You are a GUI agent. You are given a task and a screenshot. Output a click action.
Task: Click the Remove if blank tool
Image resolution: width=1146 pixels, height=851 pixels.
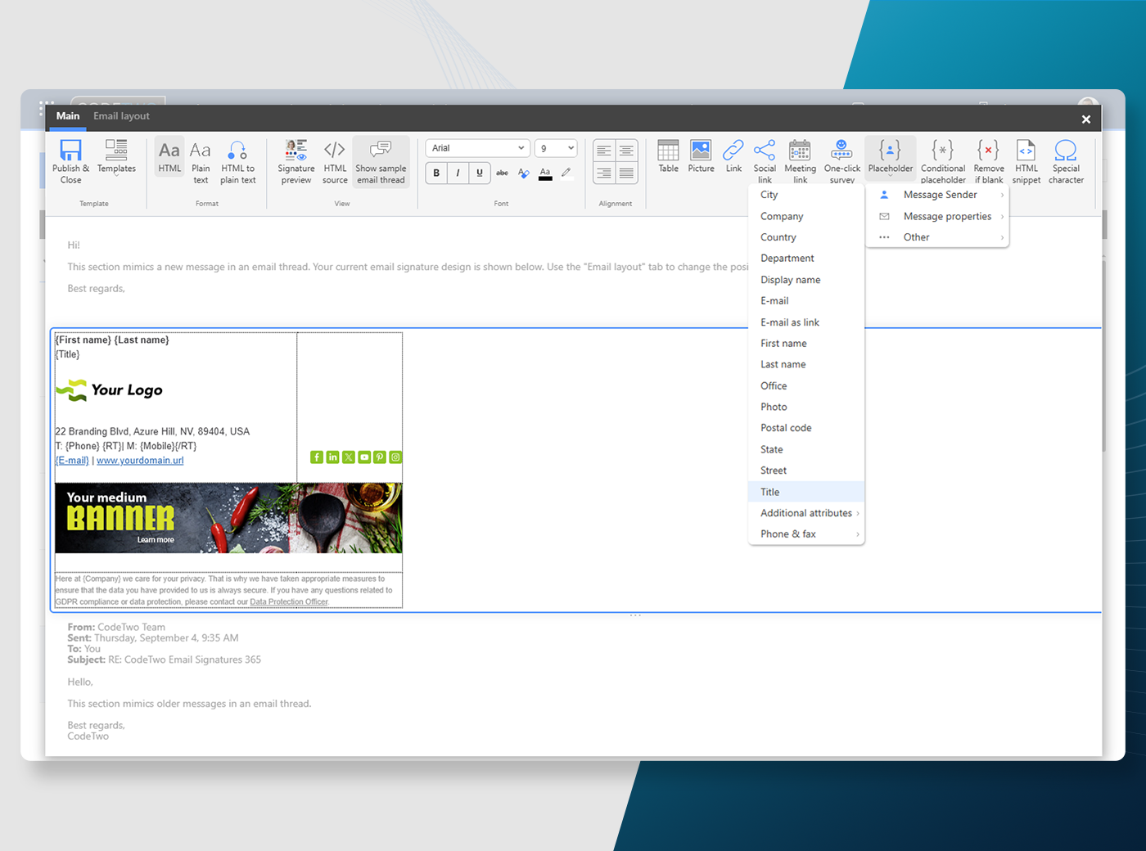(x=989, y=162)
